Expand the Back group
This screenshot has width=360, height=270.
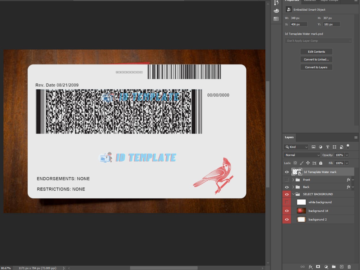(x=293, y=187)
